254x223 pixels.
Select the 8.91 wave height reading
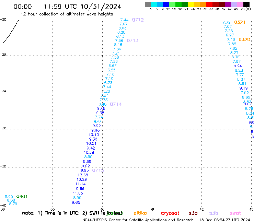242,84
